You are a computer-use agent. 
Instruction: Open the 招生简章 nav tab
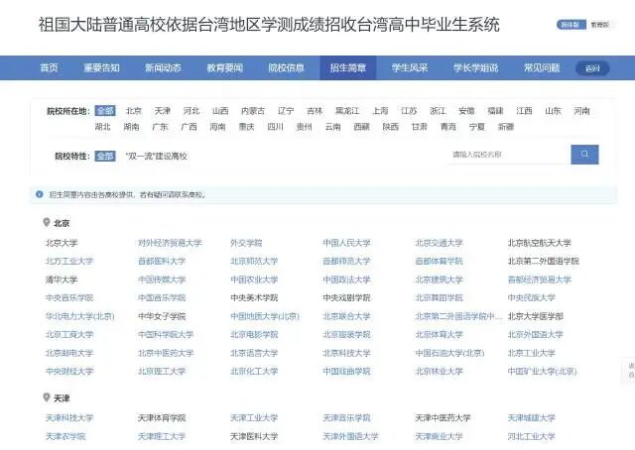click(x=348, y=67)
